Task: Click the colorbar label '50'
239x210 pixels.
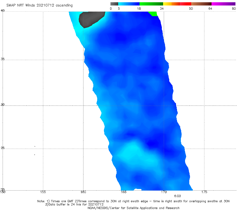Action: 191,9
